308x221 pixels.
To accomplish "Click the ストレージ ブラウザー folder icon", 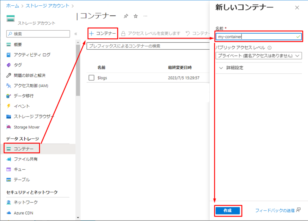I will pyautogui.click(x=9, y=117).
